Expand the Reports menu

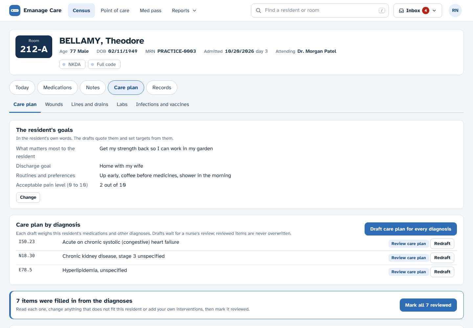tap(184, 10)
